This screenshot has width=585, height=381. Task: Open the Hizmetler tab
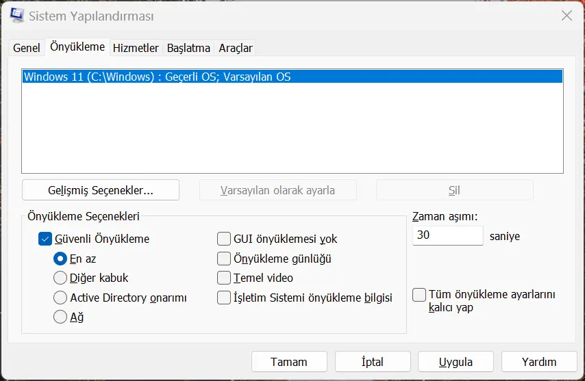tap(136, 48)
